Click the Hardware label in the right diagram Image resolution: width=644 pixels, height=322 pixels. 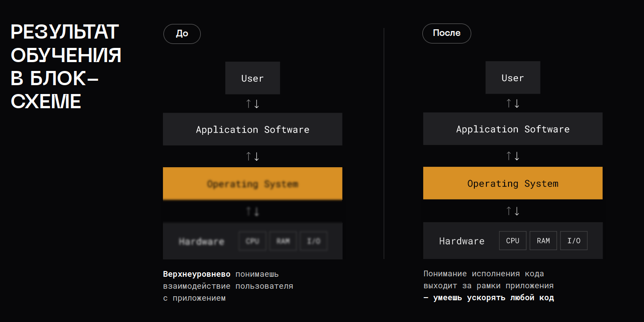(x=461, y=241)
